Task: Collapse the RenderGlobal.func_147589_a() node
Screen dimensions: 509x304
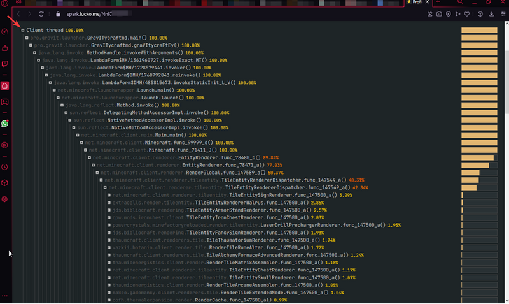Action: 97,173
